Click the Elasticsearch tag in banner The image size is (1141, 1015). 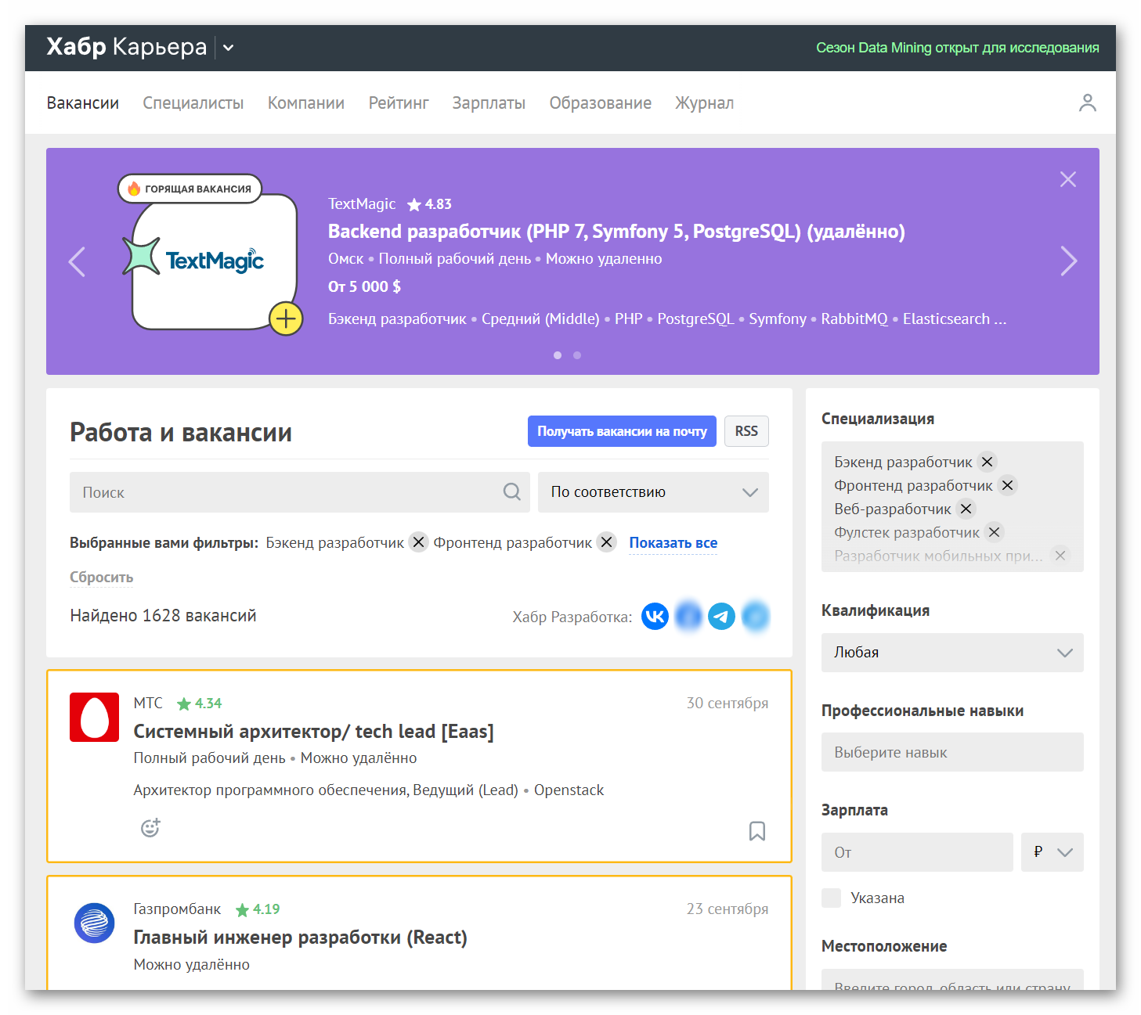pyautogui.click(x=946, y=319)
